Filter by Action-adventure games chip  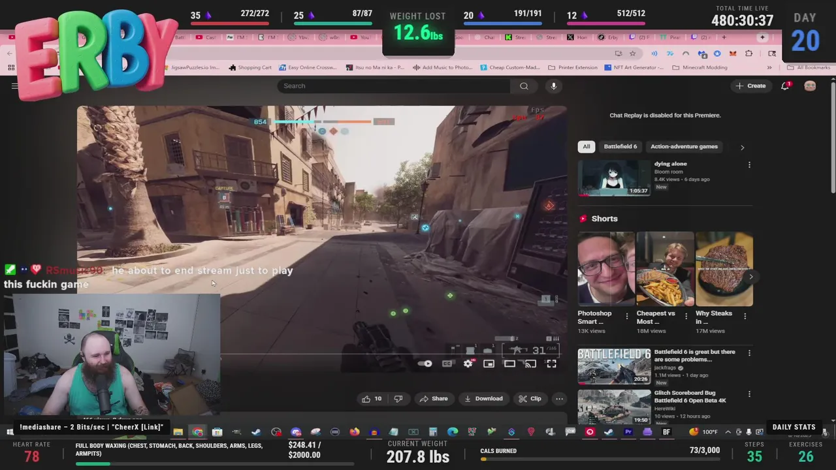click(x=684, y=146)
